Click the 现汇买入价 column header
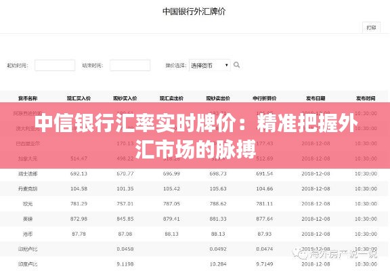390x271 pixels. (79, 98)
